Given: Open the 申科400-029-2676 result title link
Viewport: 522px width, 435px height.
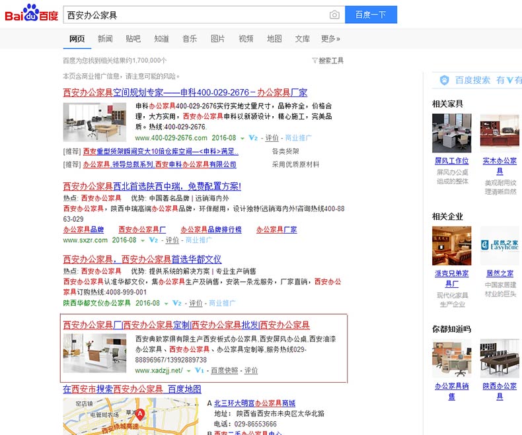Looking at the screenshot, I should (185, 92).
